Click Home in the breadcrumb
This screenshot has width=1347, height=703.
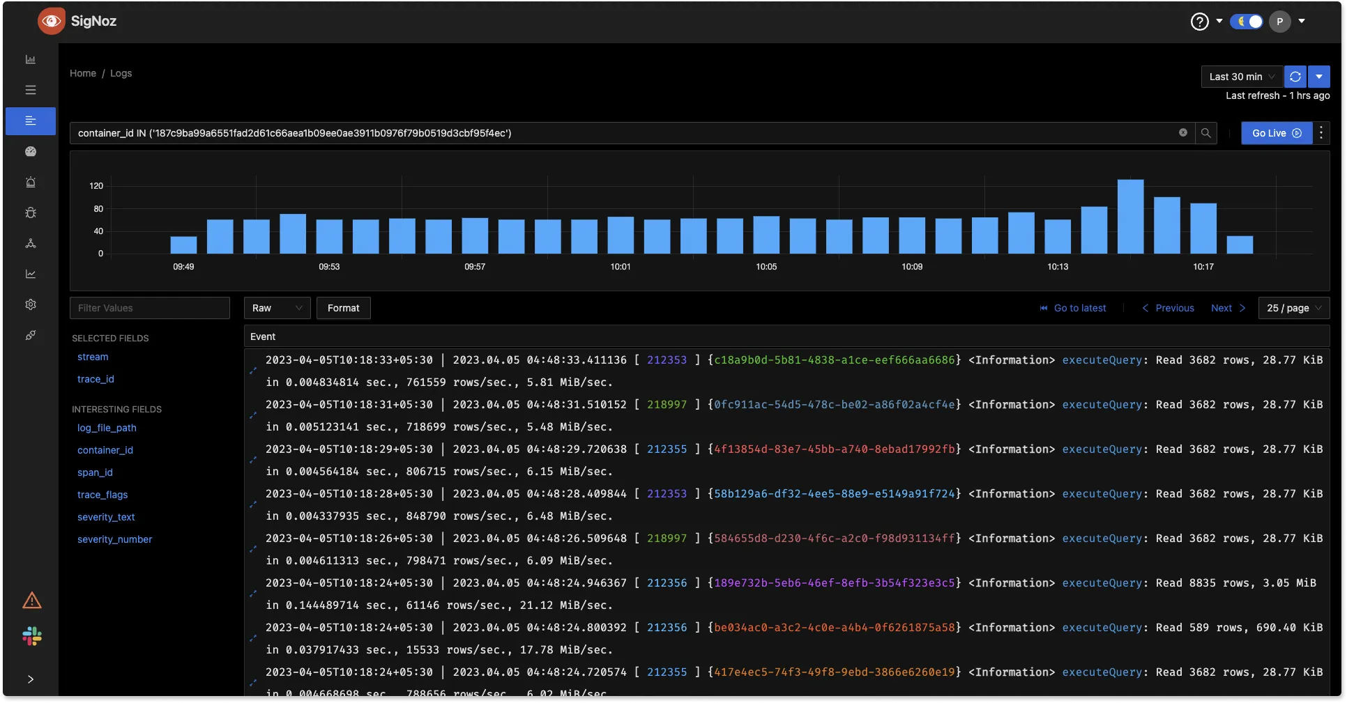(83, 73)
